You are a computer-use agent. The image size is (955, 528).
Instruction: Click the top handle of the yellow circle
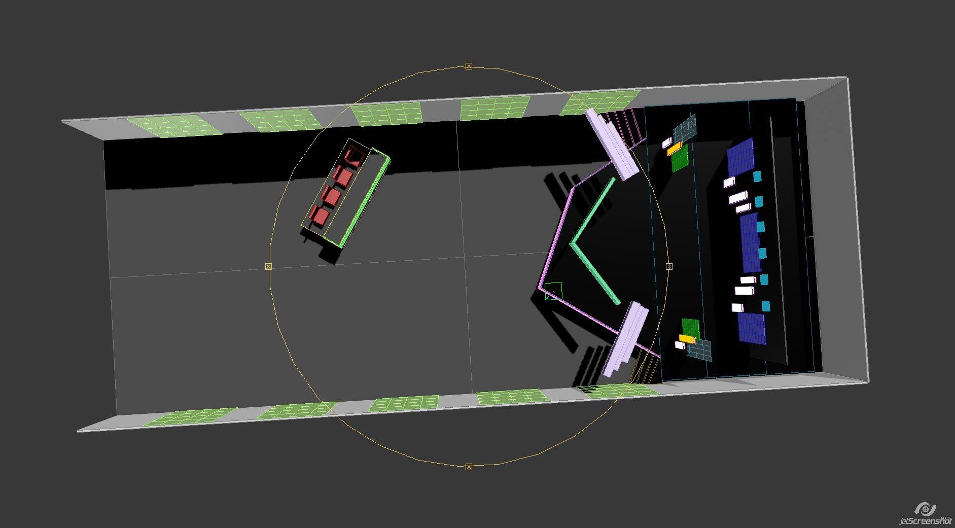469,66
